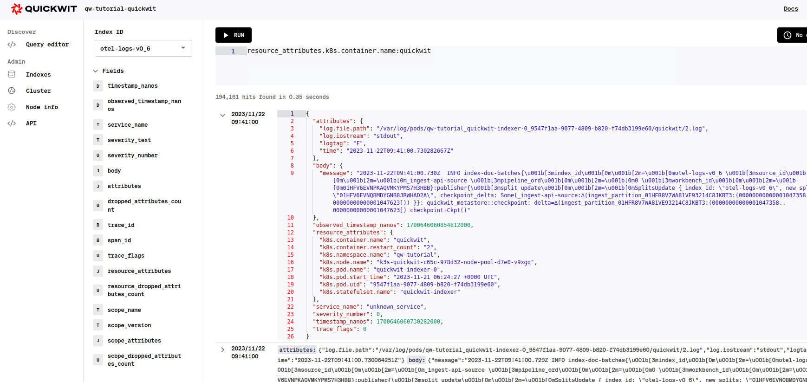Viewport: 807px width, 382px height.
Task: Open the Indexes admin page
Action: 39,75
